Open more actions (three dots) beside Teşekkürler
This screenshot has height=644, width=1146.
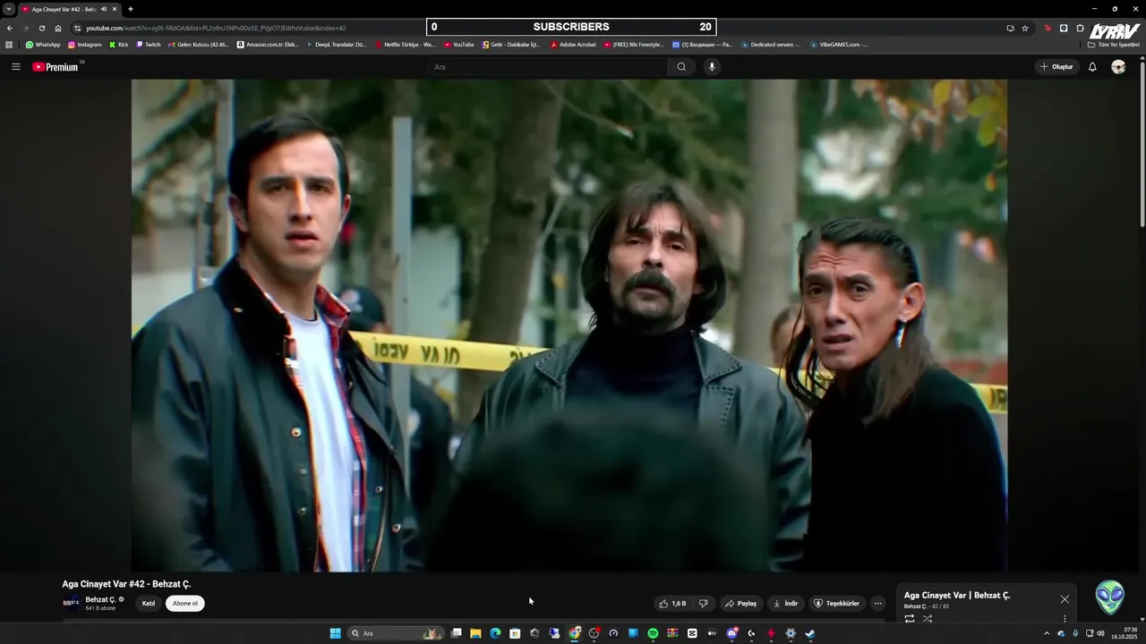[x=877, y=604]
